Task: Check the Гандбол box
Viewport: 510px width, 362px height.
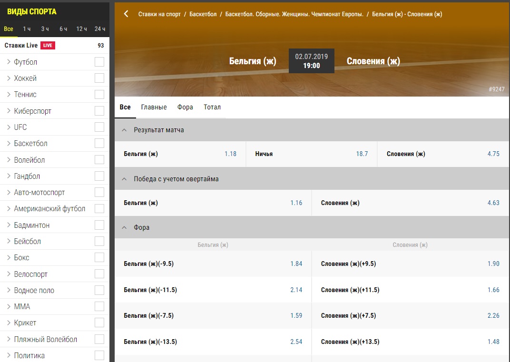Action: coord(99,176)
